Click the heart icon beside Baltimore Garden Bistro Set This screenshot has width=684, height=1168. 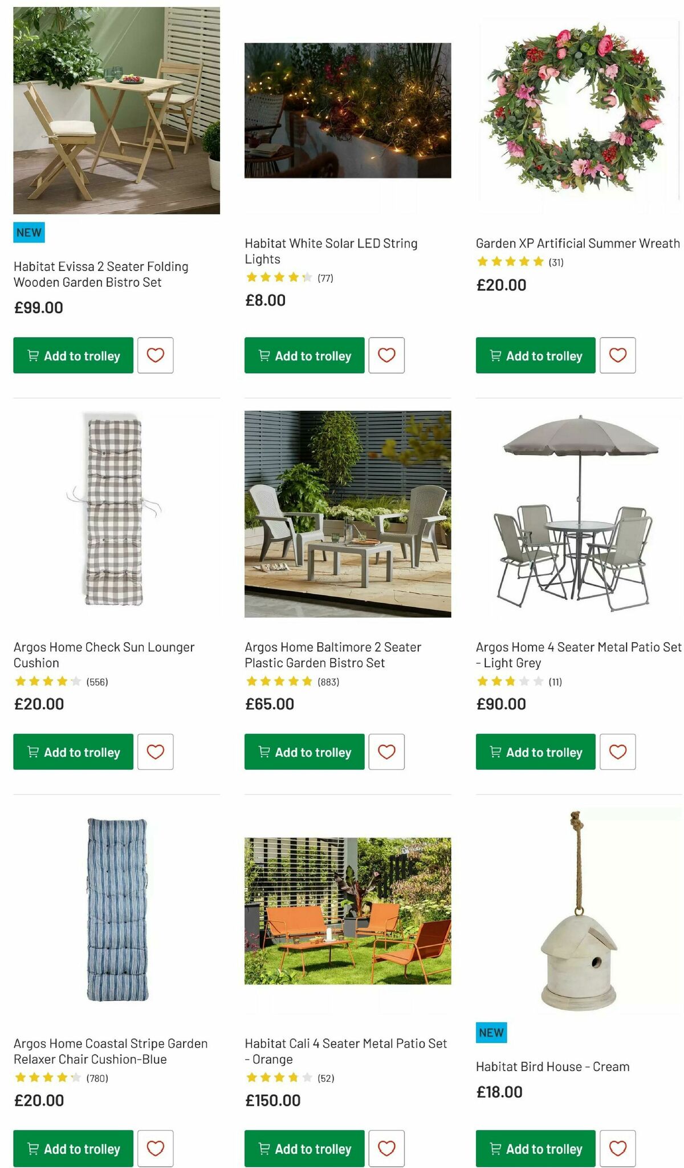coord(386,752)
